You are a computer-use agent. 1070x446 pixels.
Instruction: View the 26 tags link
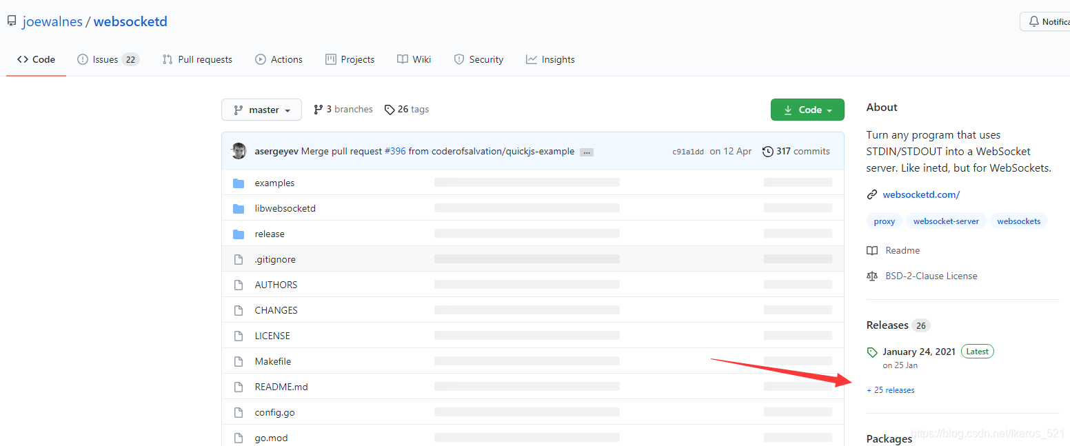[407, 110]
